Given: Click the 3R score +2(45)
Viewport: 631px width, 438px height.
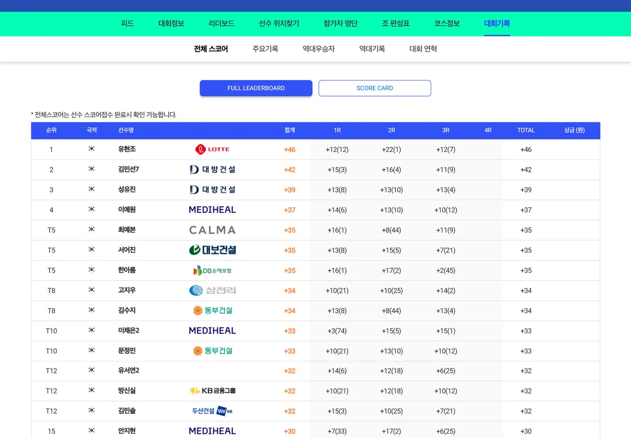Looking at the screenshot, I should tap(446, 270).
